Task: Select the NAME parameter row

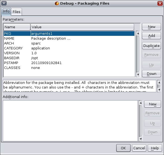Action: click(x=69, y=39)
